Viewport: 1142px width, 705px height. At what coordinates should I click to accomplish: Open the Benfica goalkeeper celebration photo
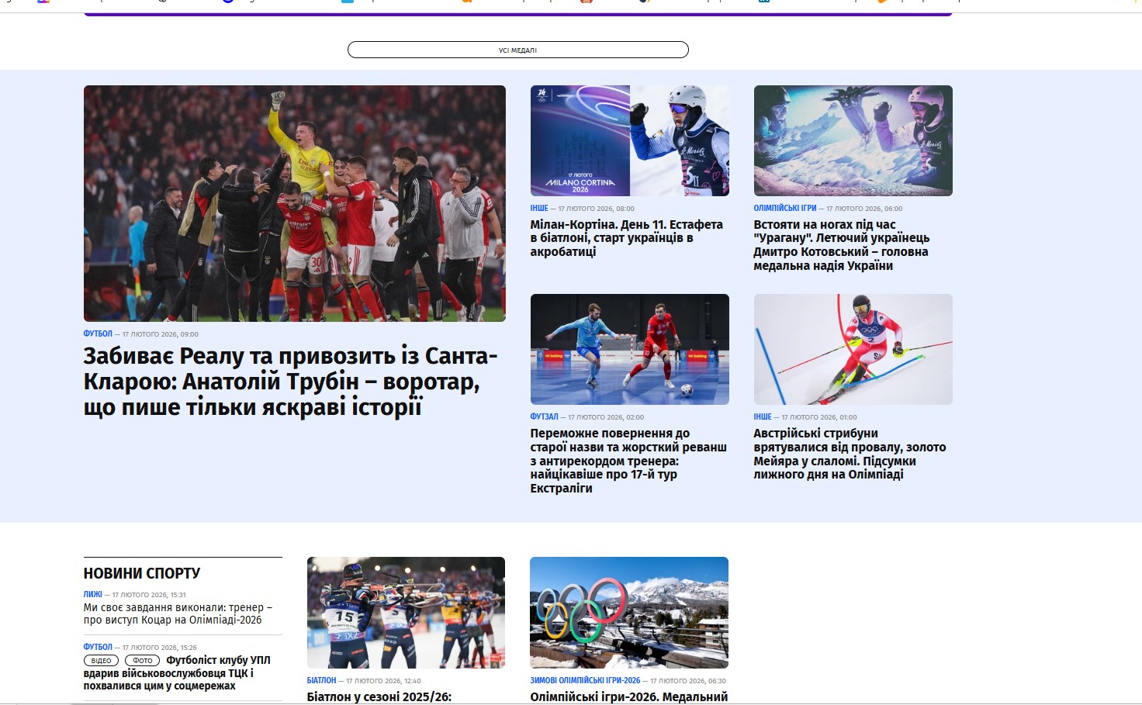[x=295, y=203]
